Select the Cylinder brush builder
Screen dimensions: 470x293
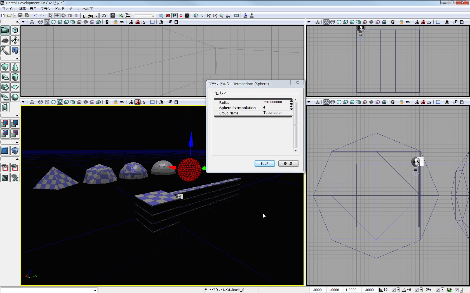[x=15, y=77]
